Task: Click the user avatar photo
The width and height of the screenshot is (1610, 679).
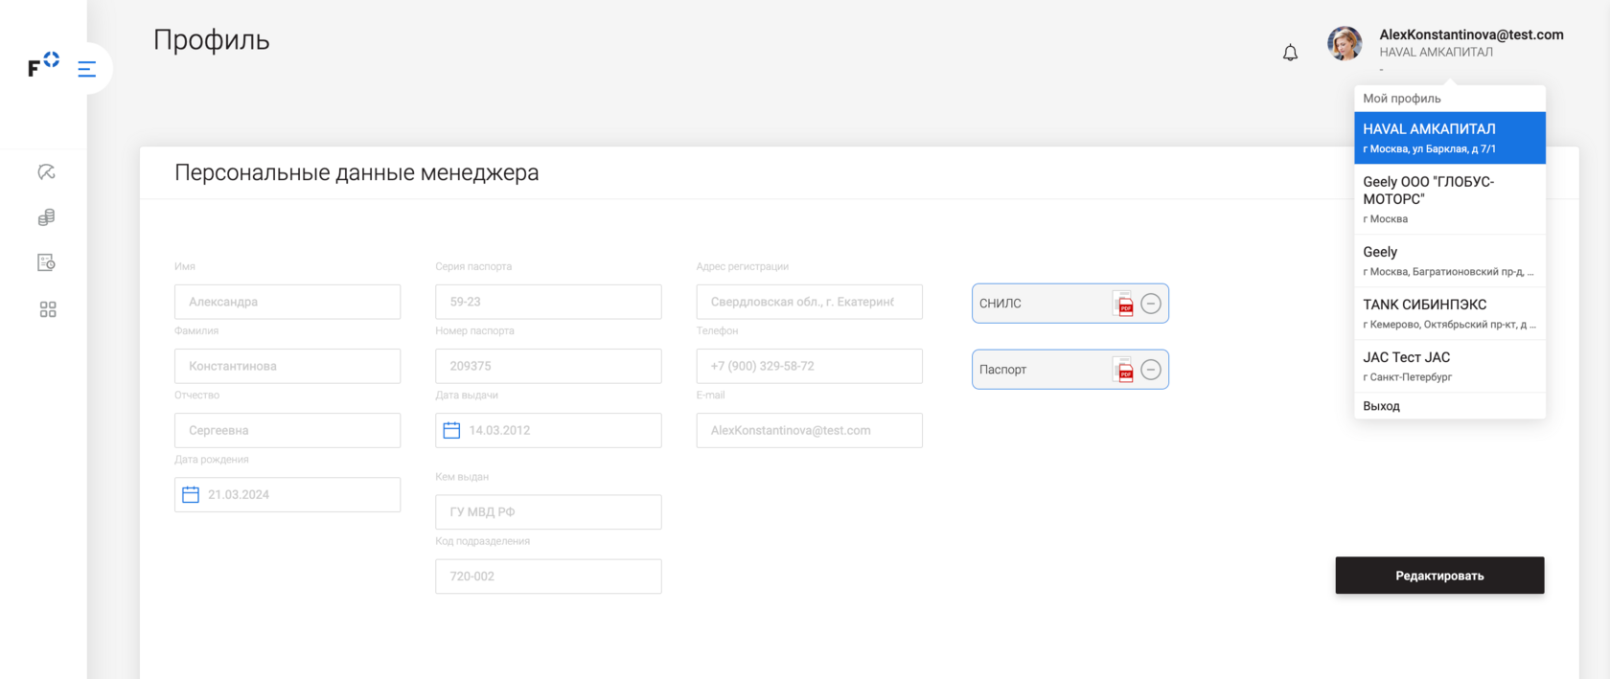Action: tap(1345, 44)
